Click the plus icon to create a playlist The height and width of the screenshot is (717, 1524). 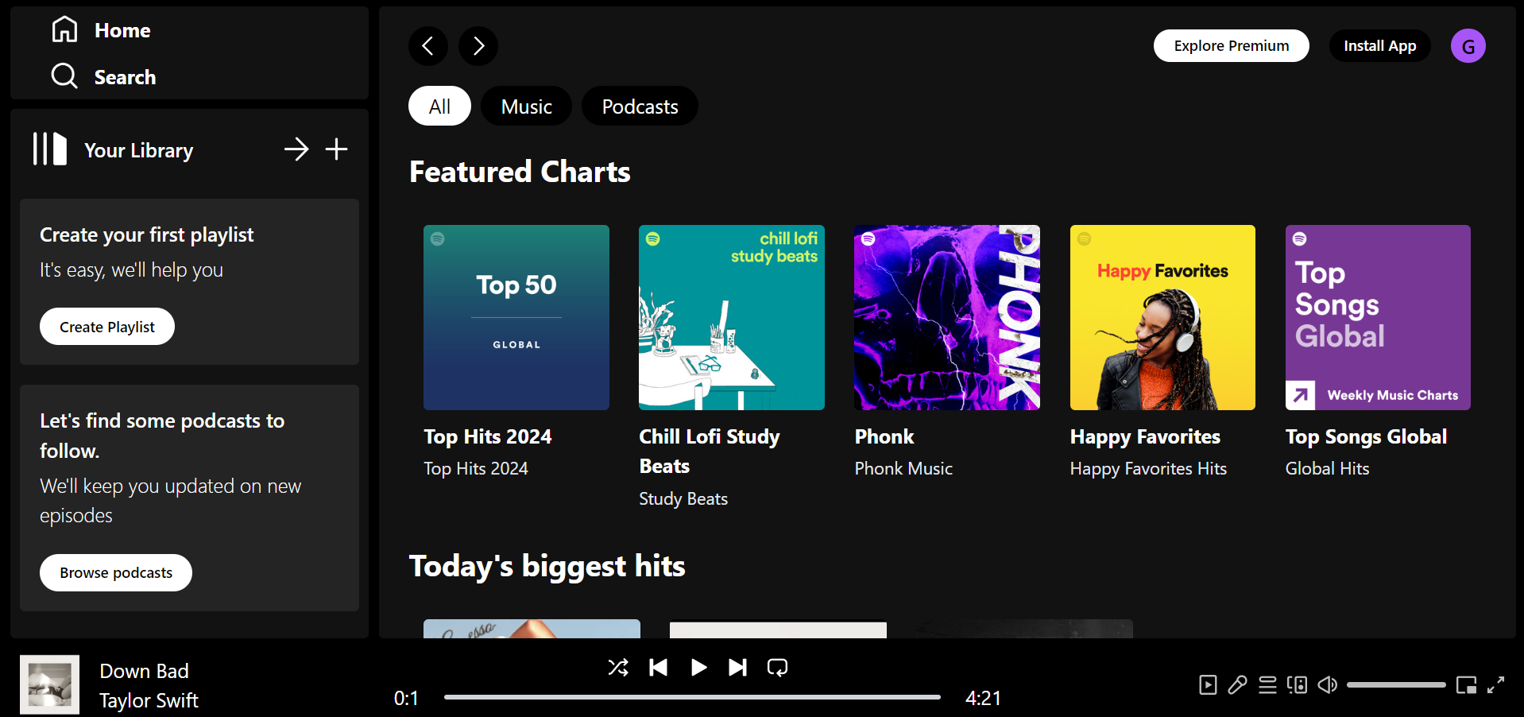336,149
